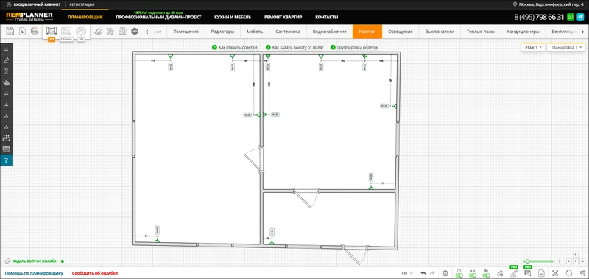Viewport: 589px width, 279px height.
Task: Pan the canvas right with the right arrow
Action: click(x=582, y=261)
